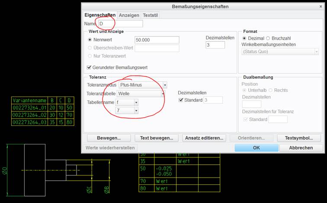This screenshot has width=327, height=203.
Task: Click variant name 002273264_02 in the table
Action: (29, 115)
